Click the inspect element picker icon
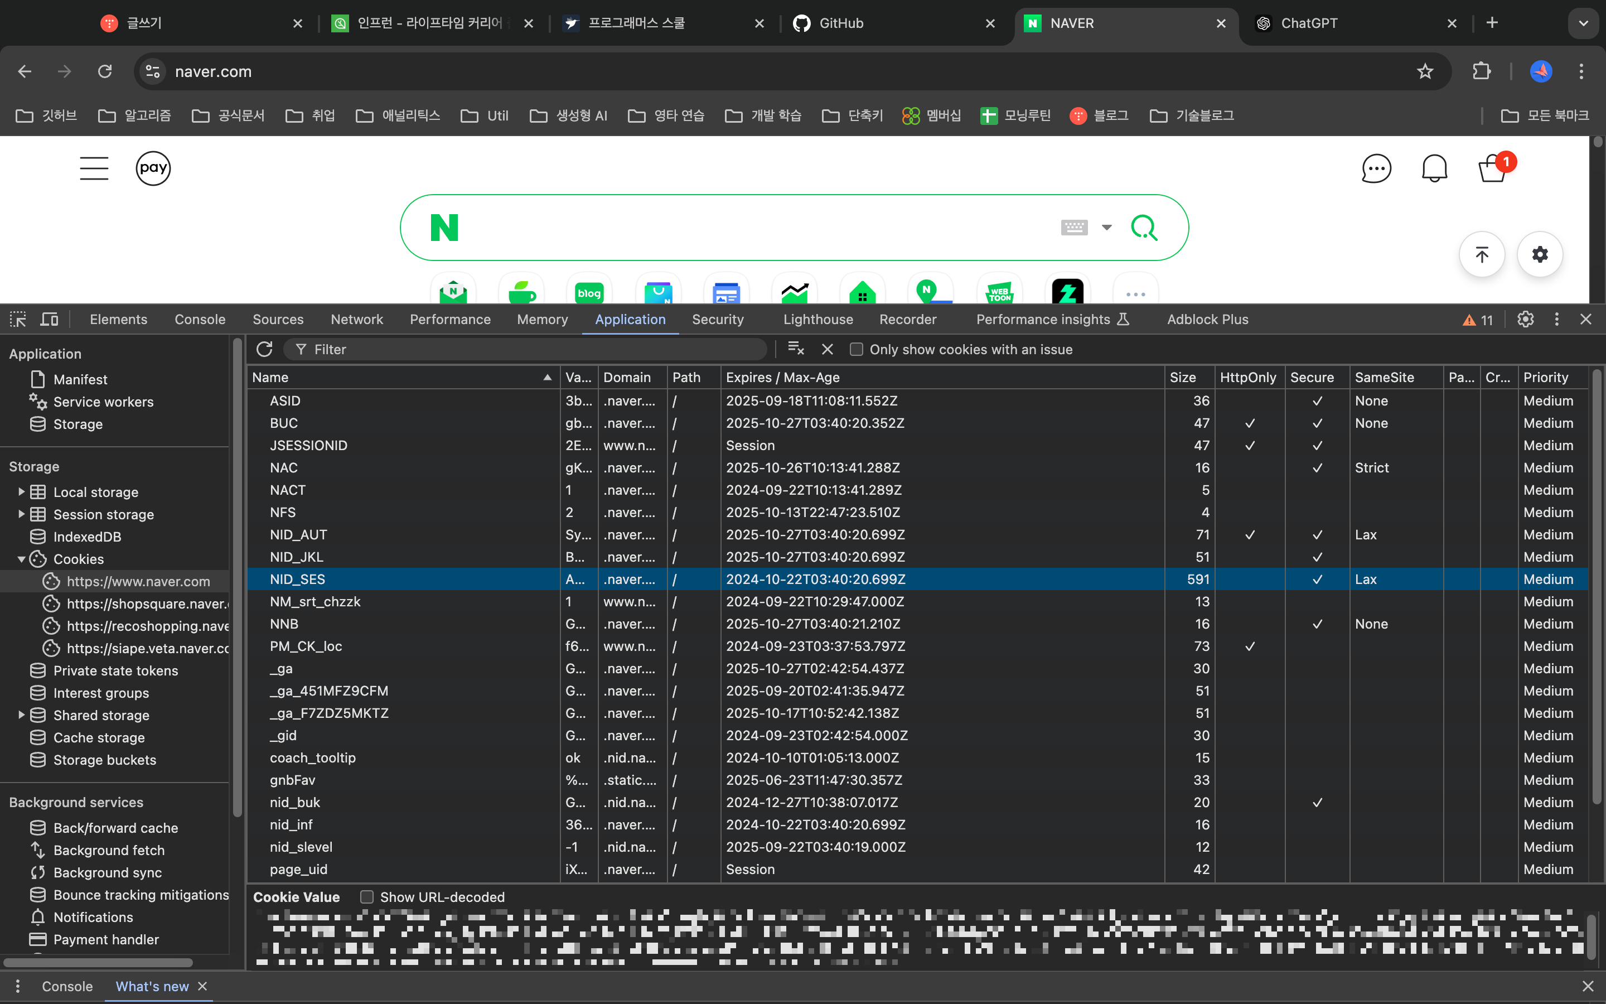 tap(18, 320)
